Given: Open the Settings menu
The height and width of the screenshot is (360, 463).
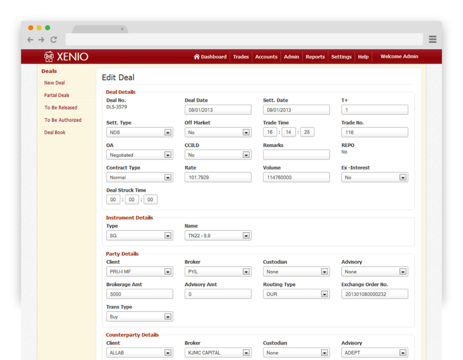Looking at the screenshot, I should (341, 57).
